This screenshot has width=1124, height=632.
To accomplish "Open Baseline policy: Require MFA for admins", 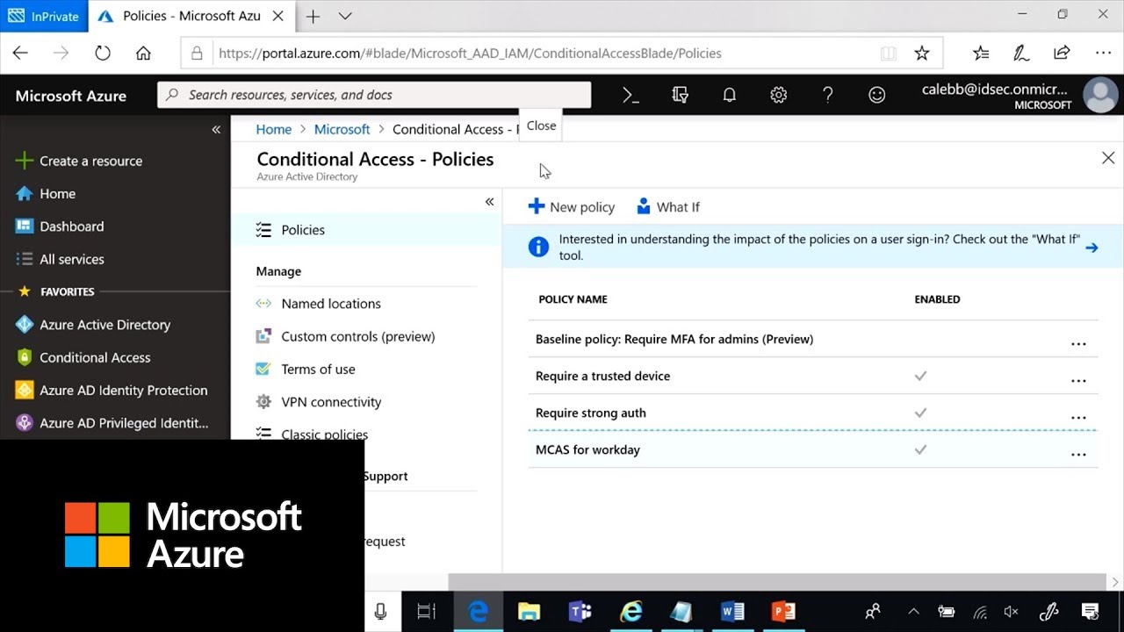I will (674, 339).
